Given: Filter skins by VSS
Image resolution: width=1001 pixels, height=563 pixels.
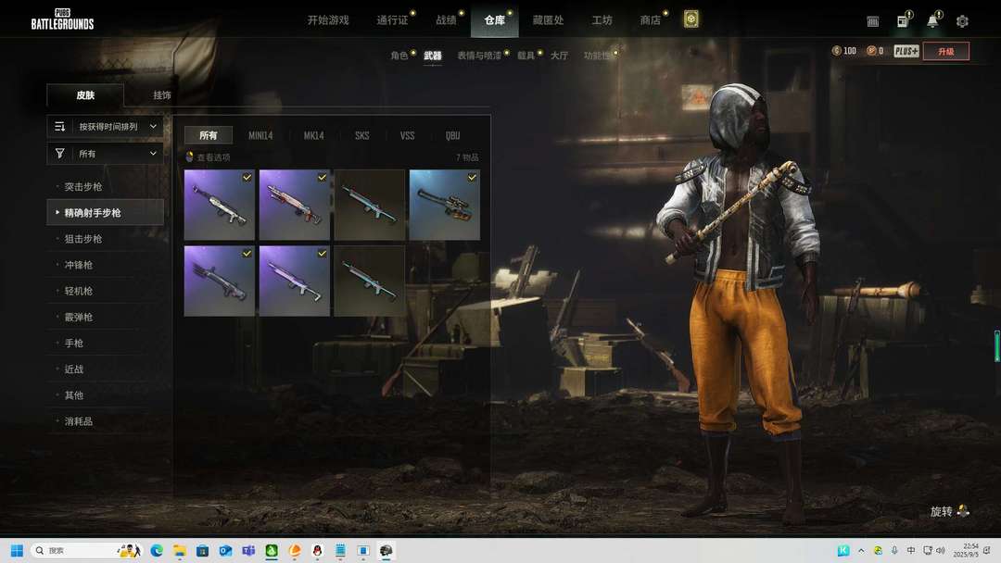Looking at the screenshot, I should (x=407, y=135).
